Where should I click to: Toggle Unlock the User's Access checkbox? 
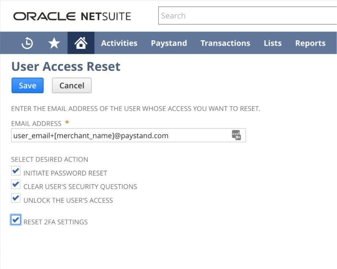[x=16, y=198]
